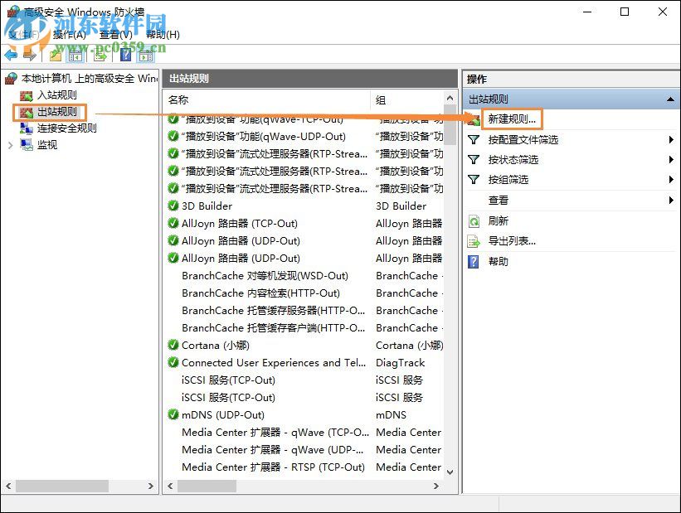Click the Forward navigation arrow icon
This screenshot has height=513, width=681.
coord(28,56)
